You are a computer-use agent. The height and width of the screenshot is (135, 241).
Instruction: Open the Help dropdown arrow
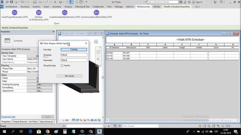(x=224, y=2)
